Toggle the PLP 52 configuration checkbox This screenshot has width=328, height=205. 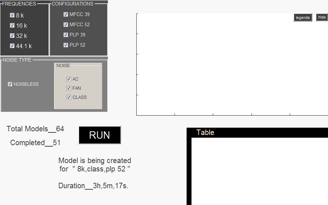(x=66, y=45)
